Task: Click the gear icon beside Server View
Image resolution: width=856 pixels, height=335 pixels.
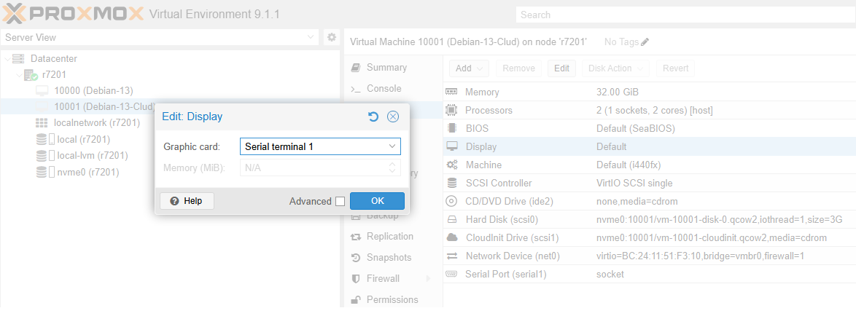Action: pos(331,37)
